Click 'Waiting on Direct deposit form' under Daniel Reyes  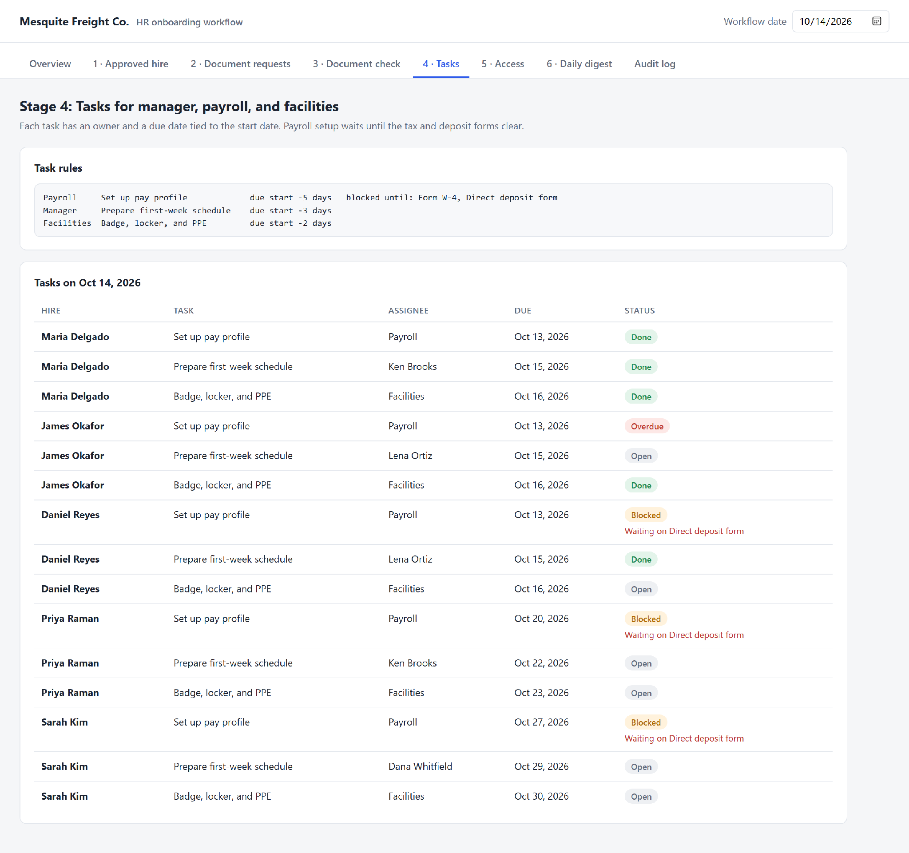click(x=684, y=531)
